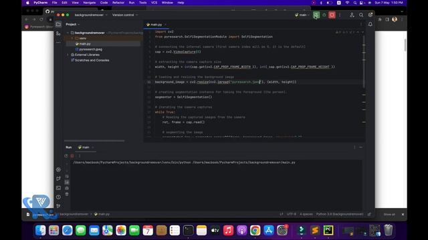
Task: Click the editor vertical scrollbar
Action: (364, 62)
